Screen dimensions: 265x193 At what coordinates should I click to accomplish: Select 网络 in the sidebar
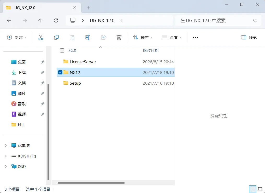pyautogui.click(x=22, y=166)
